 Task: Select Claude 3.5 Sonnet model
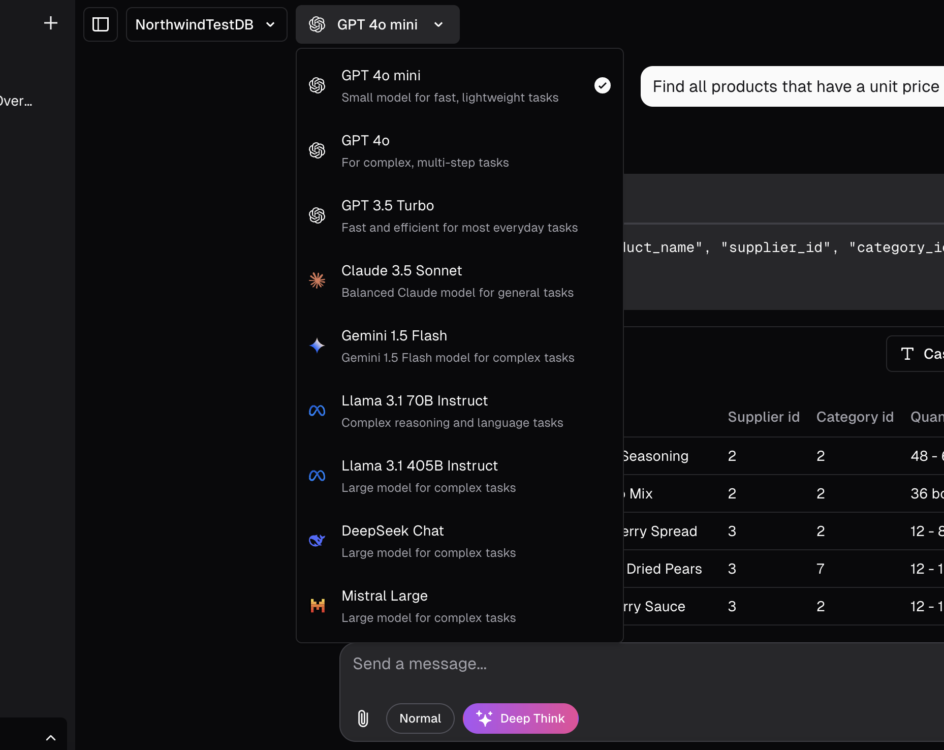click(459, 281)
